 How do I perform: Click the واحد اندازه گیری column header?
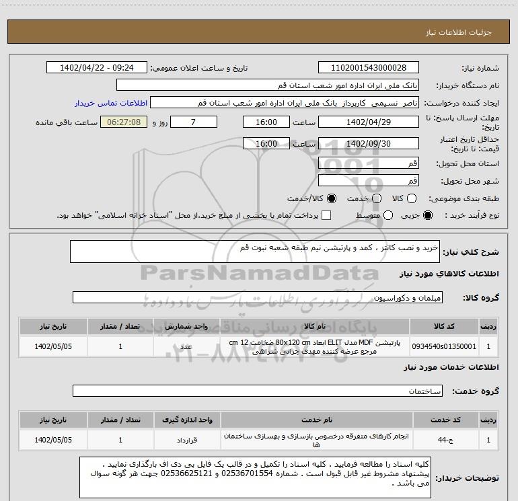point(187,420)
